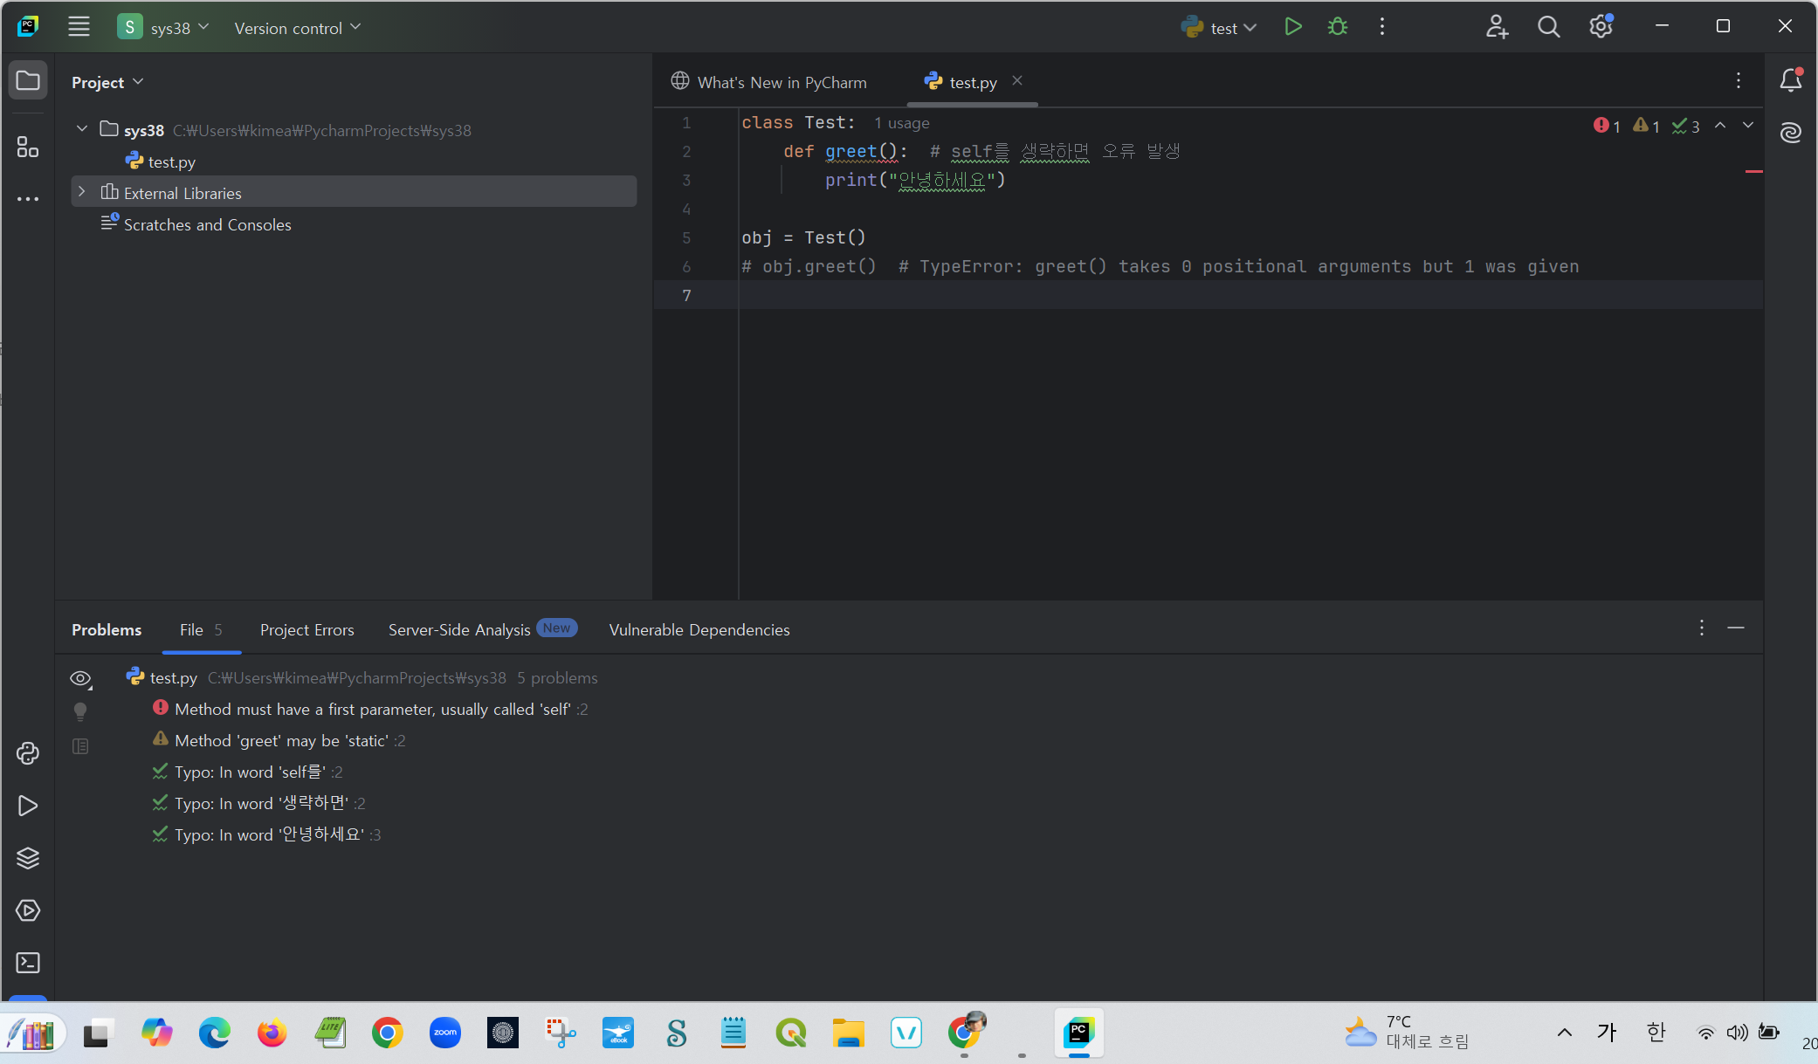Image resolution: width=1818 pixels, height=1064 pixels.
Task: Toggle editor preview icon in Problems panel
Action: (x=80, y=746)
